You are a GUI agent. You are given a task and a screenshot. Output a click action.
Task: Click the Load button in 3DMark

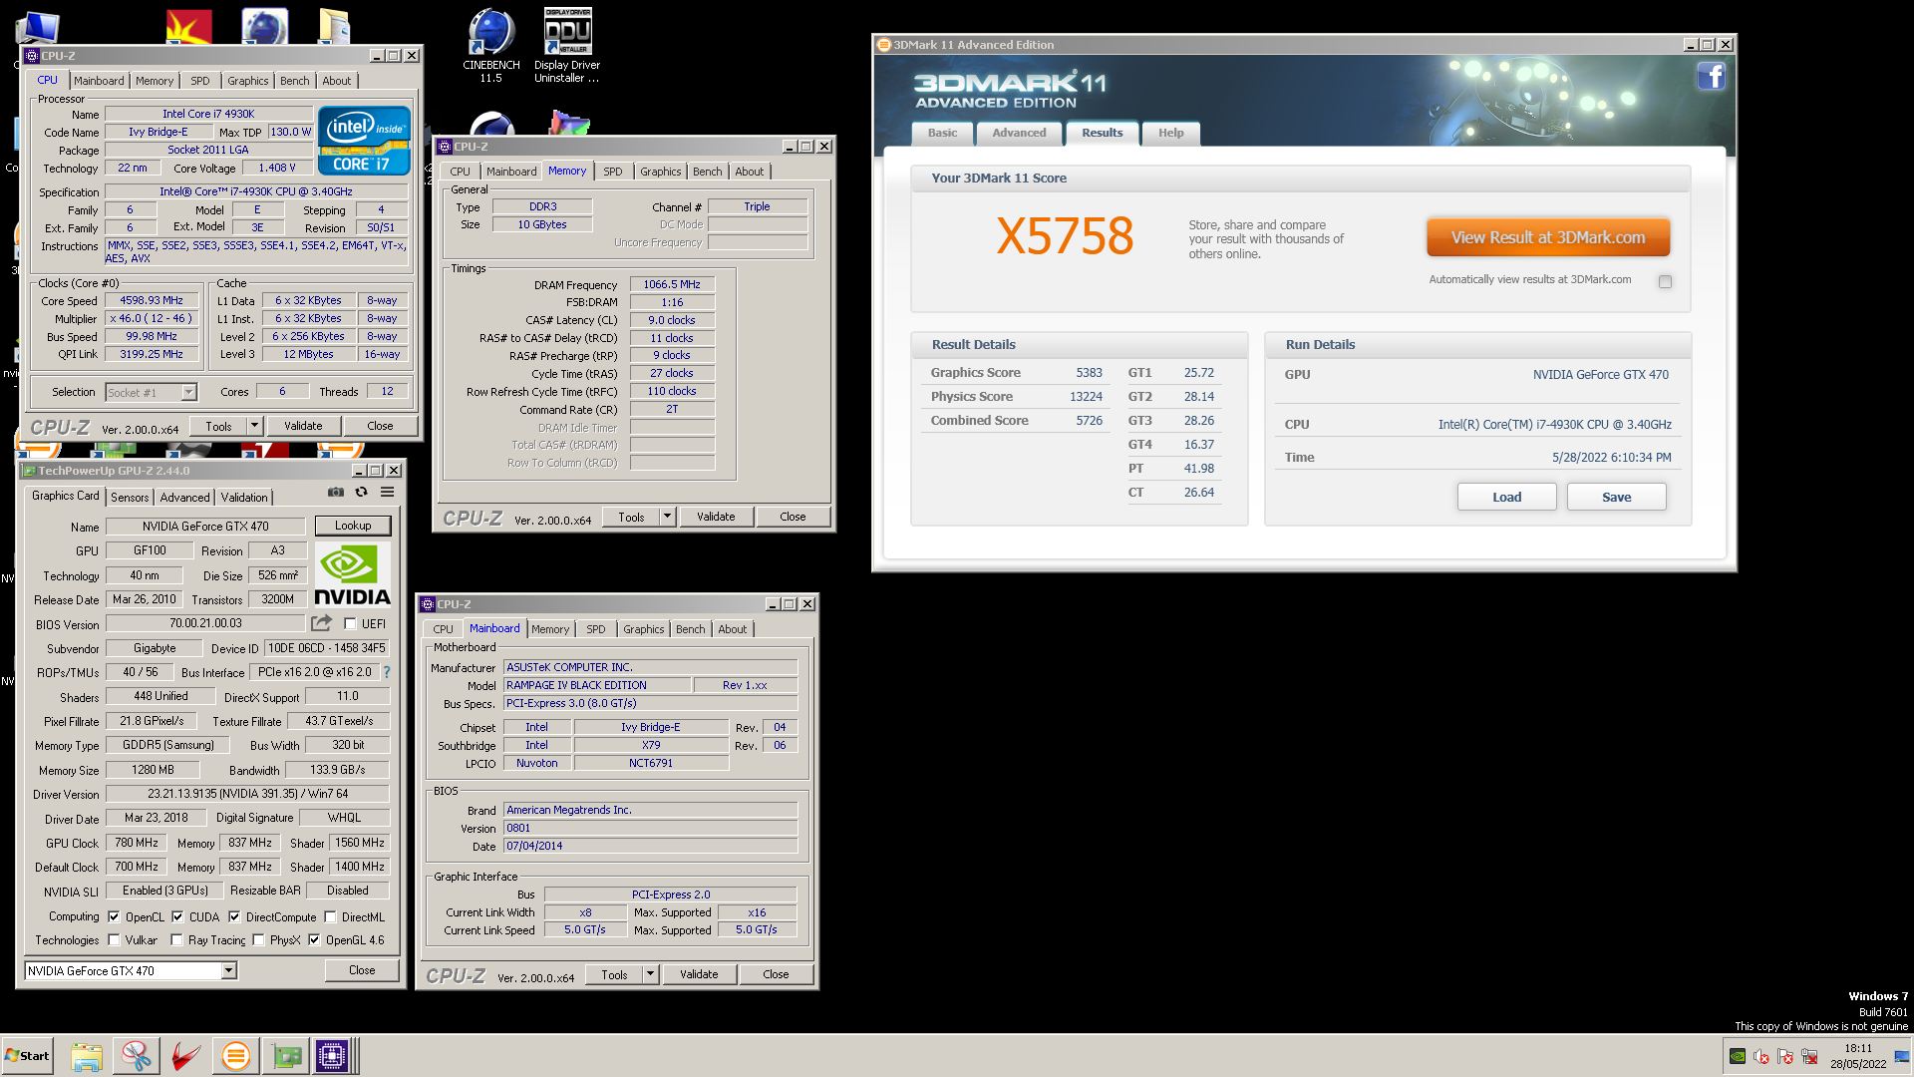pyautogui.click(x=1506, y=497)
